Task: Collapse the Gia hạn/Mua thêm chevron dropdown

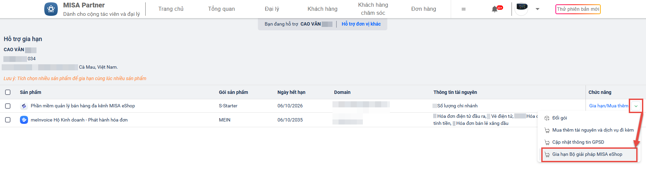Action: [636, 106]
